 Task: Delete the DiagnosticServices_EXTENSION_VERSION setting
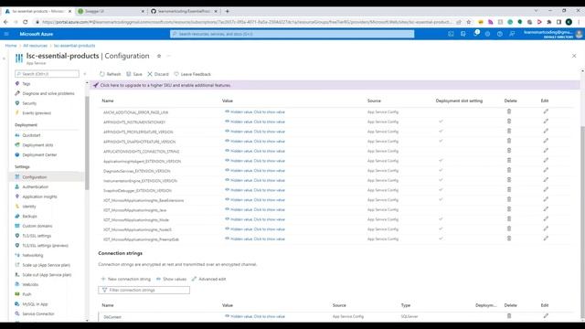click(509, 170)
